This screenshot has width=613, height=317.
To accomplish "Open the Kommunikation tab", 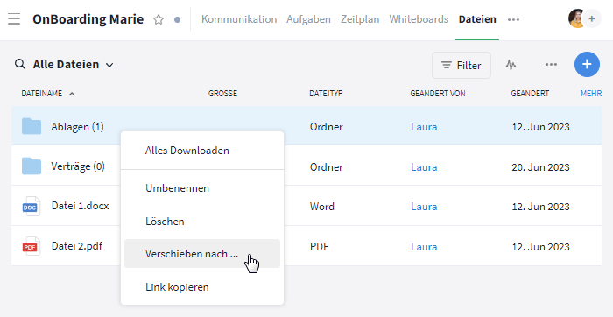I will tap(239, 19).
